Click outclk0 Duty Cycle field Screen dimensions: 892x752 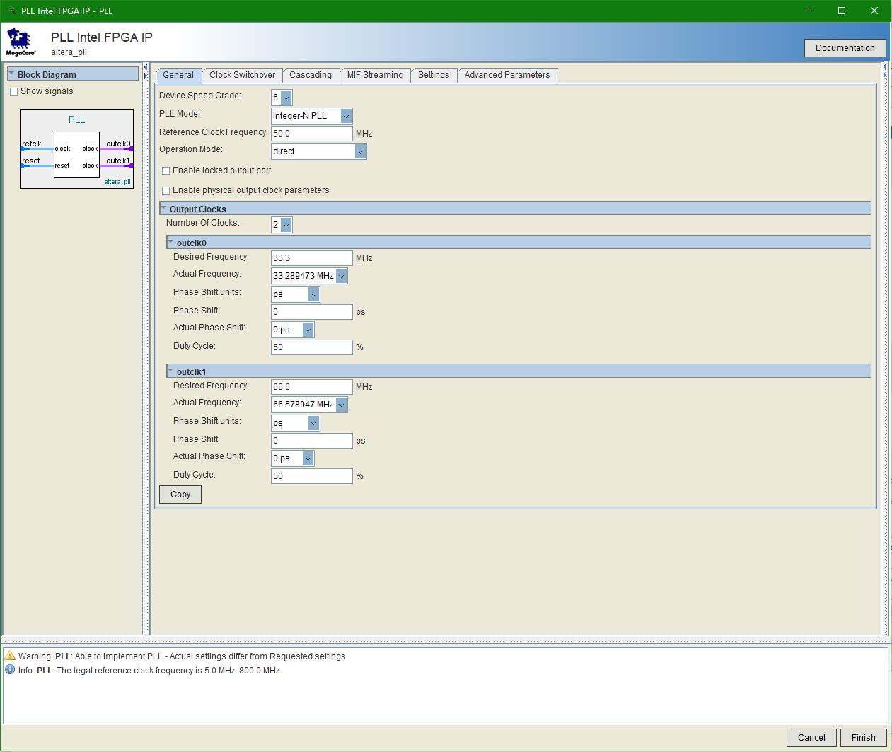[x=311, y=347]
